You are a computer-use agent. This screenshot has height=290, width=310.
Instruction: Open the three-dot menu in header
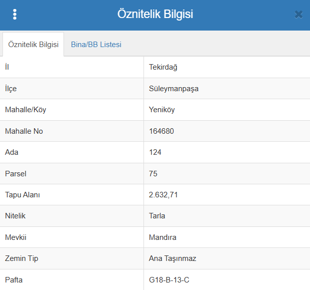click(15, 15)
